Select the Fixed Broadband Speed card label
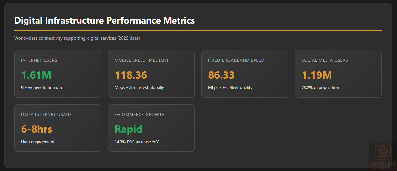This screenshot has height=171, width=397. click(x=236, y=60)
